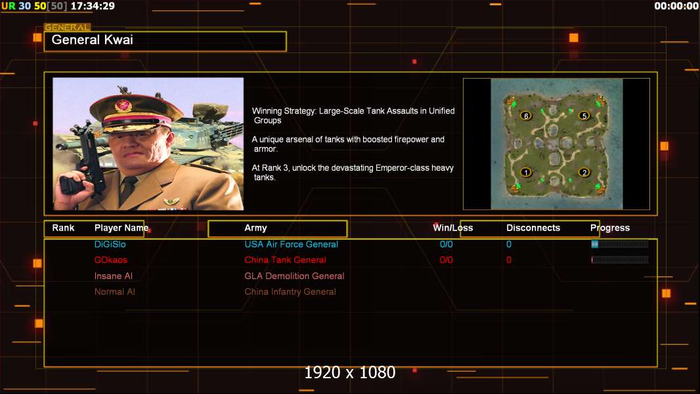
Task: Select player GDkaos in the list
Action: pyautogui.click(x=111, y=259)
